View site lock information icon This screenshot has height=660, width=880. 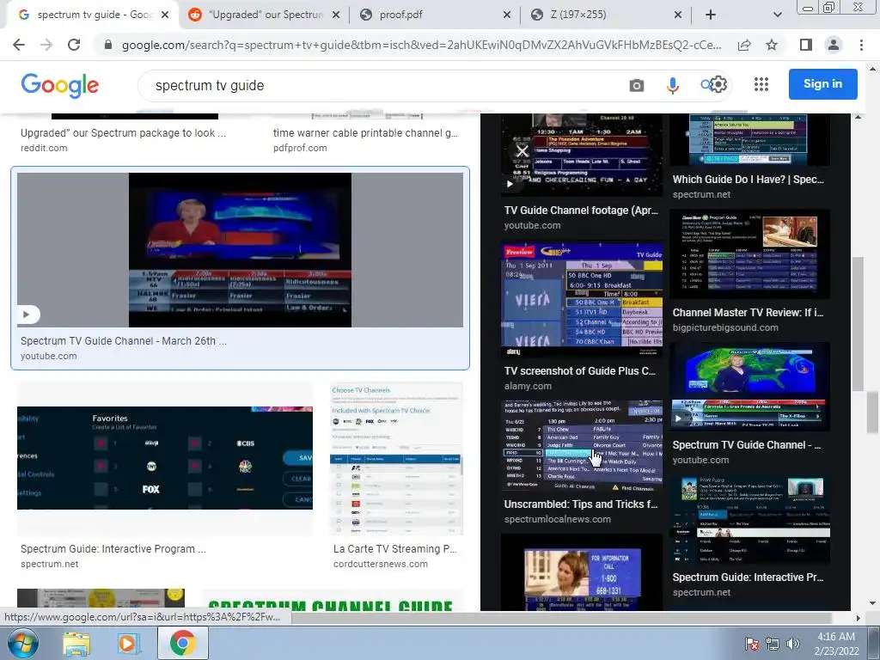pyautogui.click(x=107, y=45)
